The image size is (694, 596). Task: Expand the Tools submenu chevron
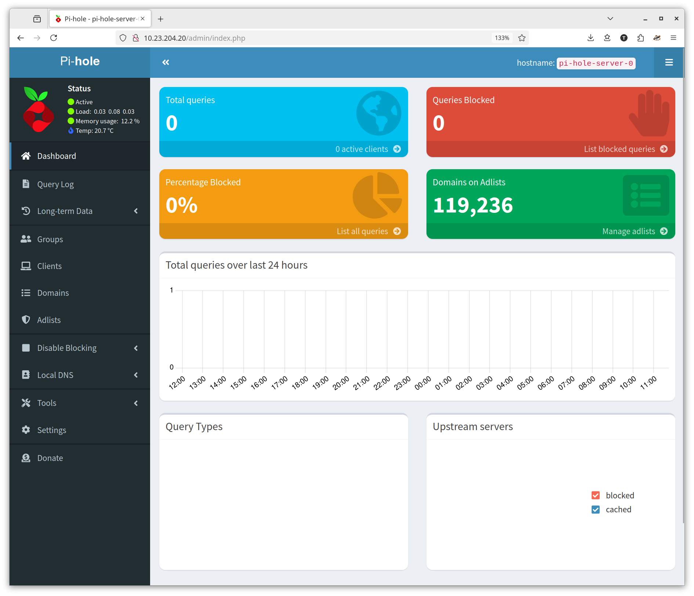pos(136,403)
